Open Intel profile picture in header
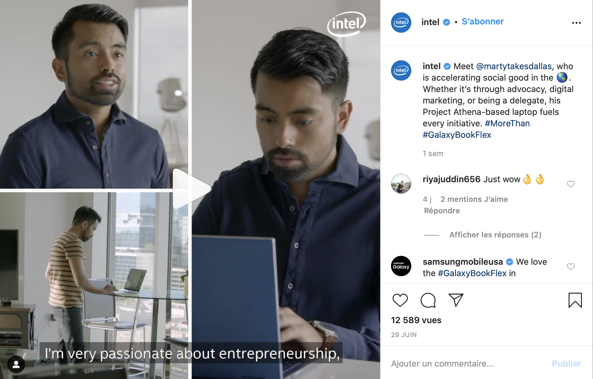 click(401, 23)
